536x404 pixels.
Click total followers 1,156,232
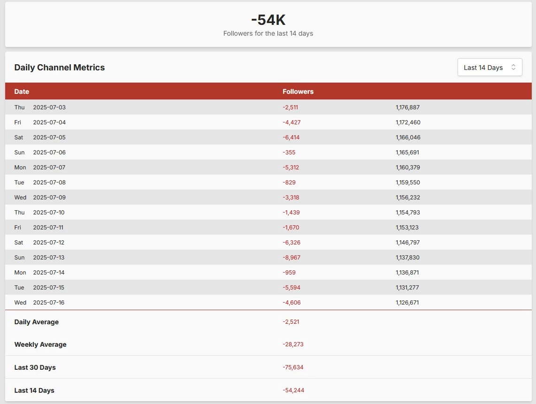pos(408,198)
